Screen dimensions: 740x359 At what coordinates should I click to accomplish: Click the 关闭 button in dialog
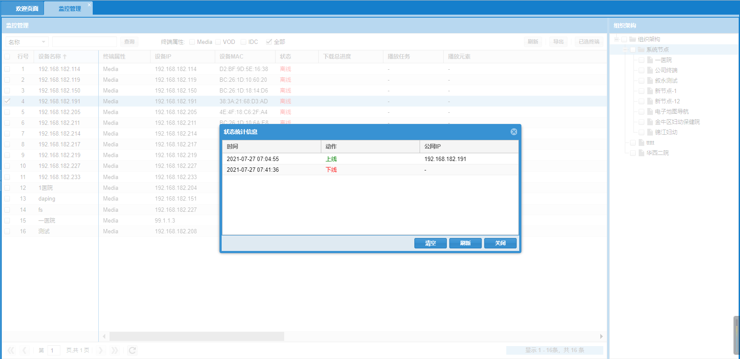pyautogui.click(x=500, y=243)
